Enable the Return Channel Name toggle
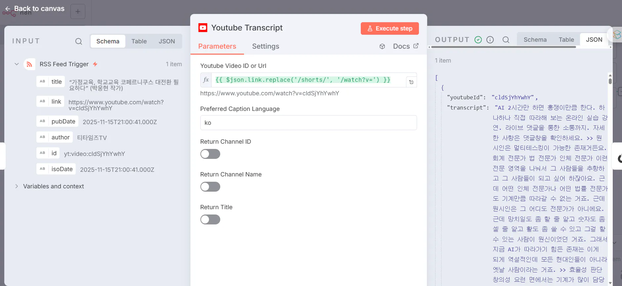622x286 pixels. point(210,187)
